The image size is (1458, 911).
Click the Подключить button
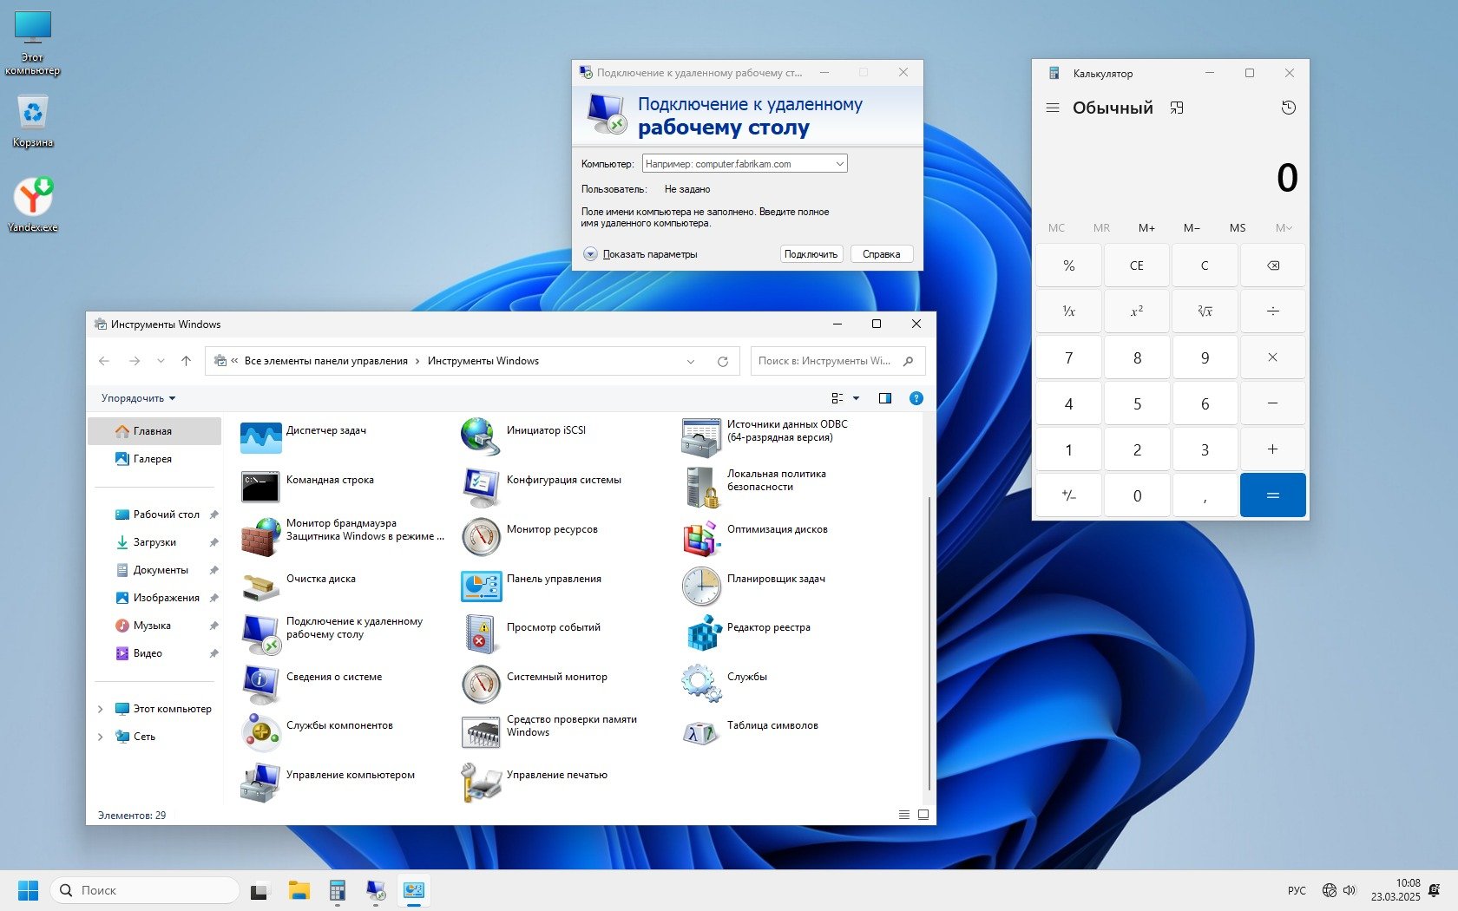[x=811, y=254]
